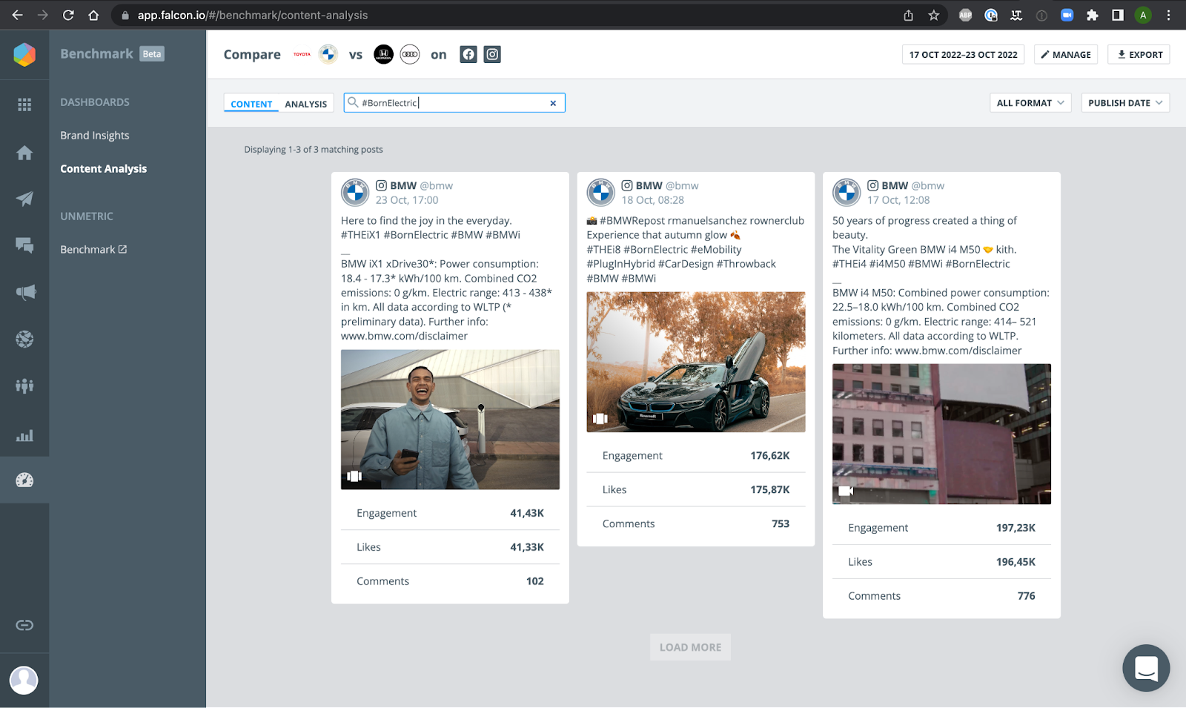Open the smiling man post image

(450, 420)
